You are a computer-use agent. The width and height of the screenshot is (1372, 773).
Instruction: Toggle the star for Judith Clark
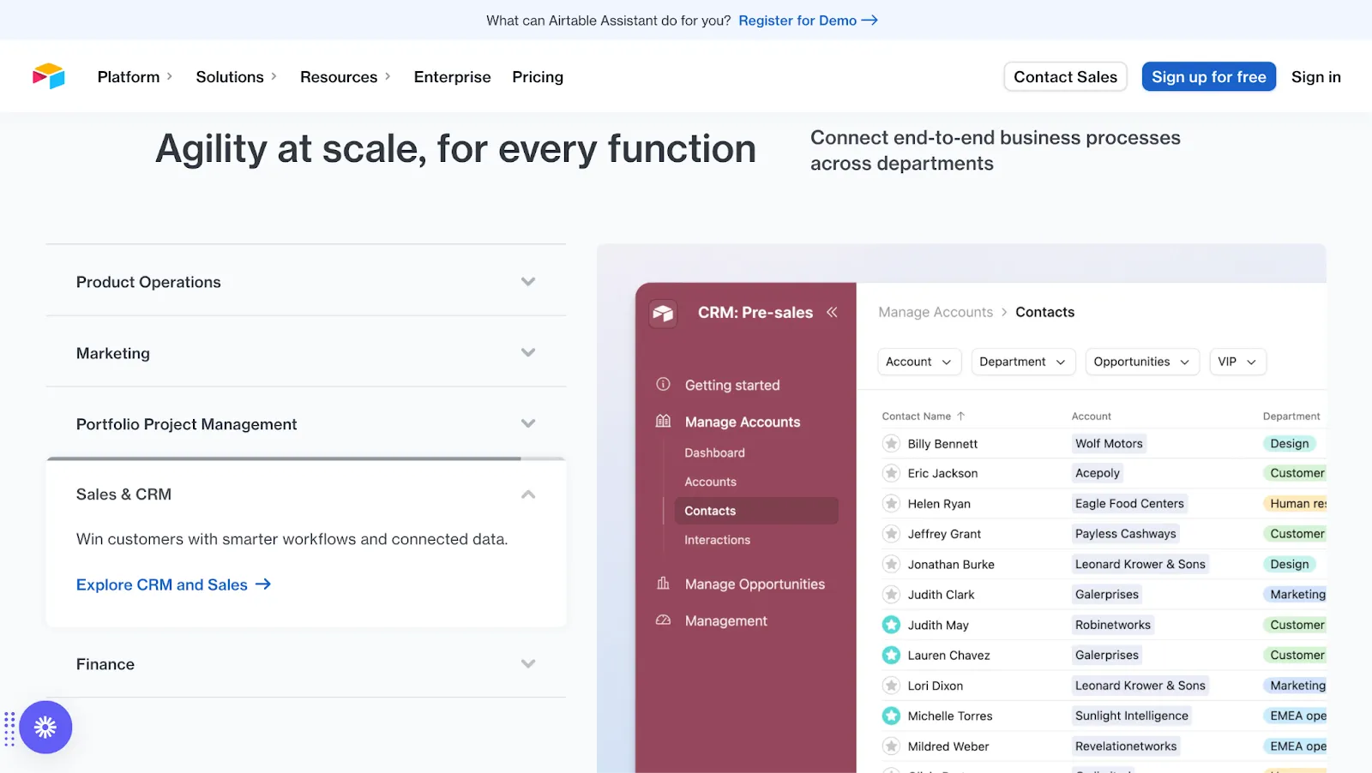point(892,594)
